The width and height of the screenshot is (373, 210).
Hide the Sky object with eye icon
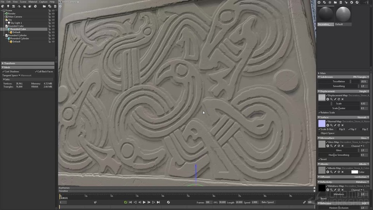coord(54,20)
